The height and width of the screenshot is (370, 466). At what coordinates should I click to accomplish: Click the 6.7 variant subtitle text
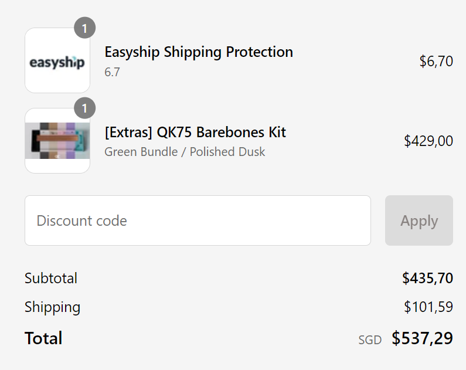112,72
